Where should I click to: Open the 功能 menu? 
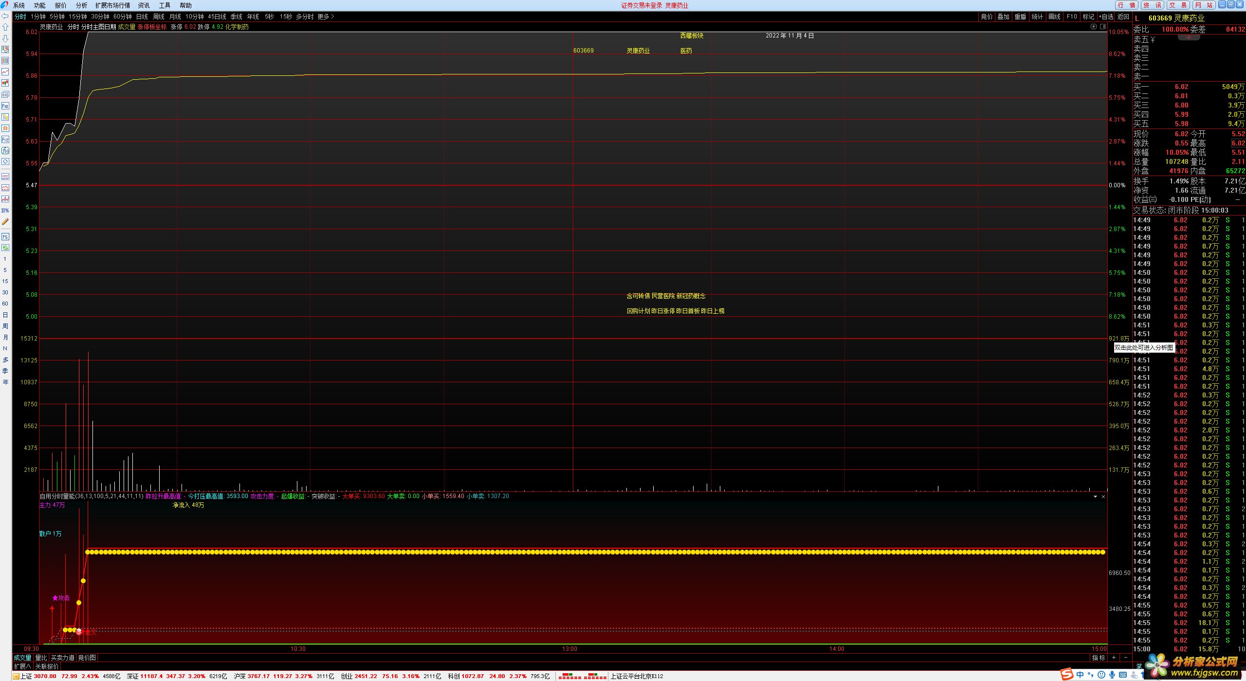(x=39, y=5)
